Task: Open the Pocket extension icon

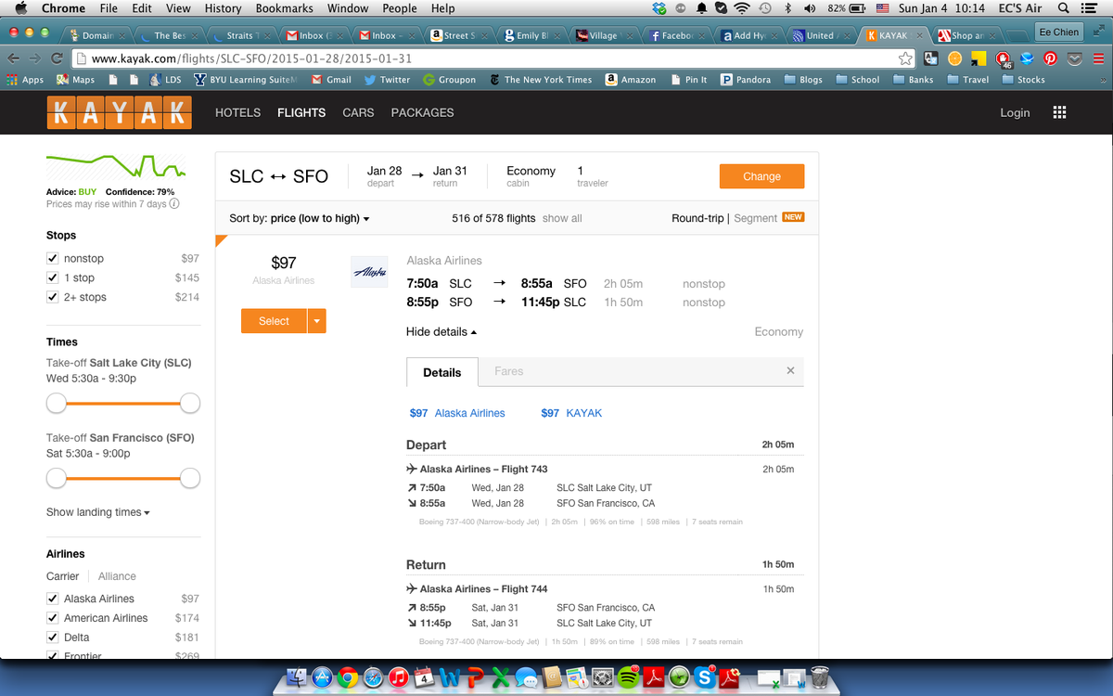Action: (1075, 58)
